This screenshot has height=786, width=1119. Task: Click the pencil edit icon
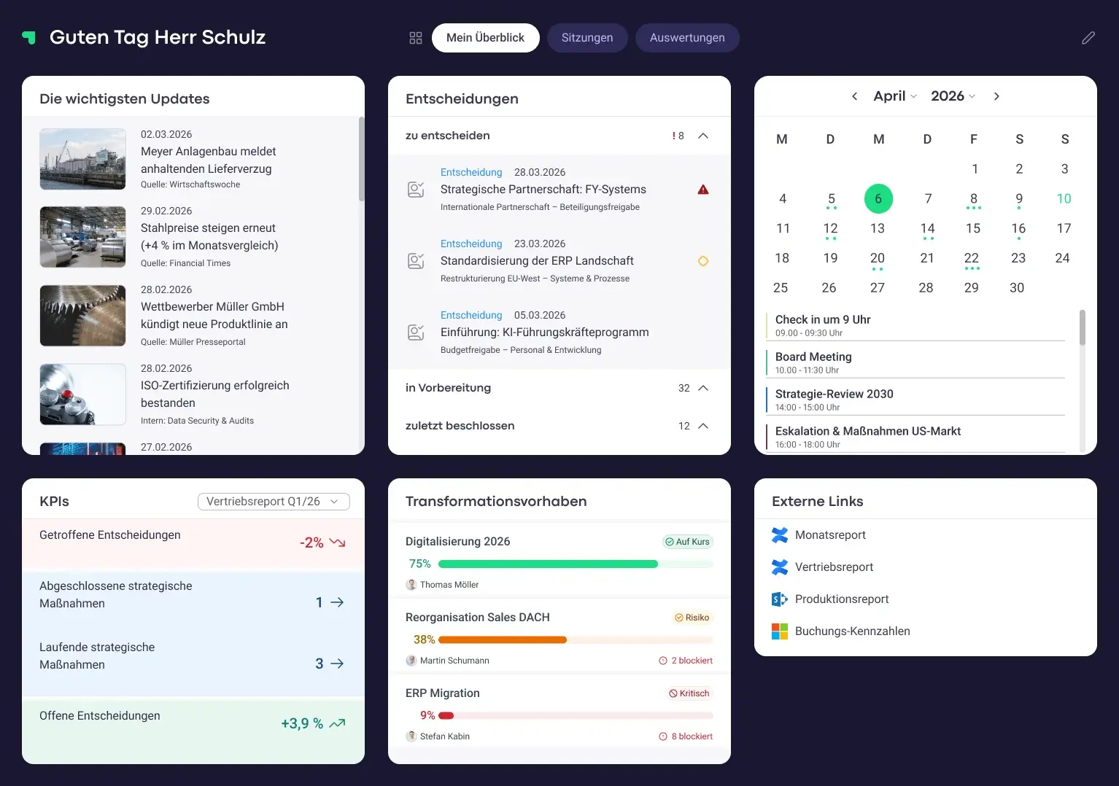(x=1088, y=38)
